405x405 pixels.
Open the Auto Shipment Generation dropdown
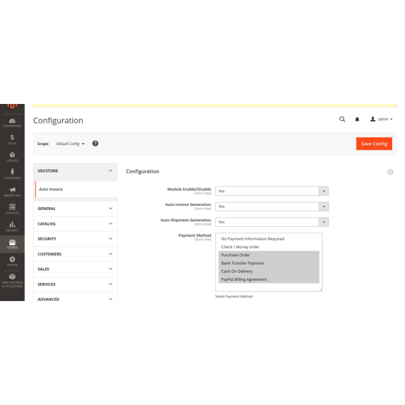[x=271, y=221]
